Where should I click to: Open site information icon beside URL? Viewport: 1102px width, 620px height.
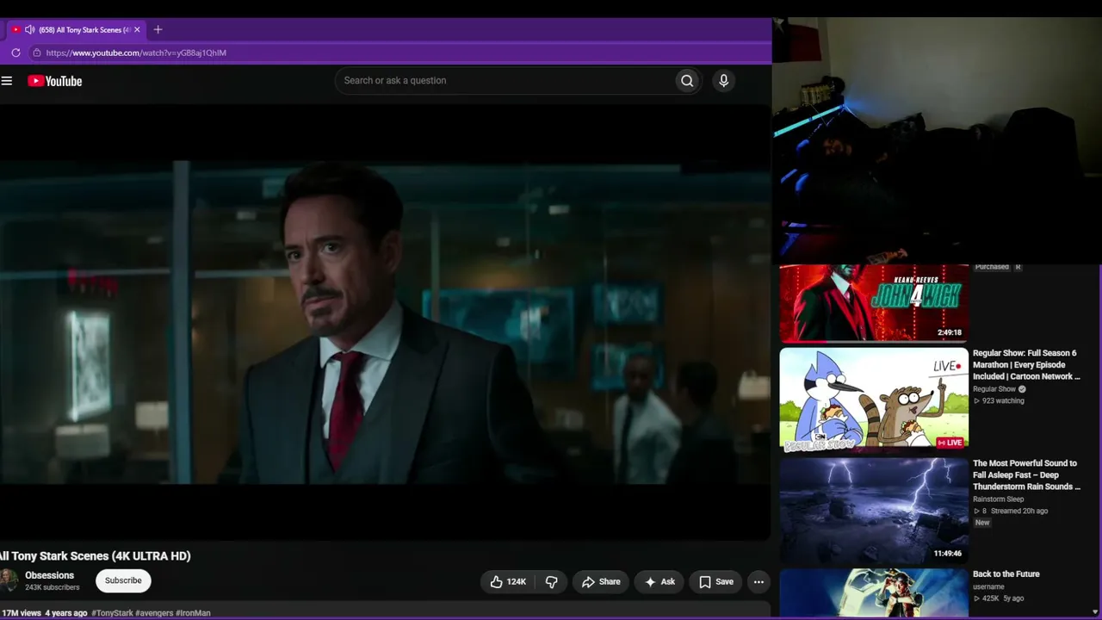[x=36, y=53]
